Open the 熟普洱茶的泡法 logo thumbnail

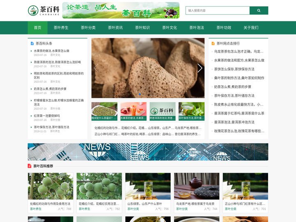[x=162, y=111]
